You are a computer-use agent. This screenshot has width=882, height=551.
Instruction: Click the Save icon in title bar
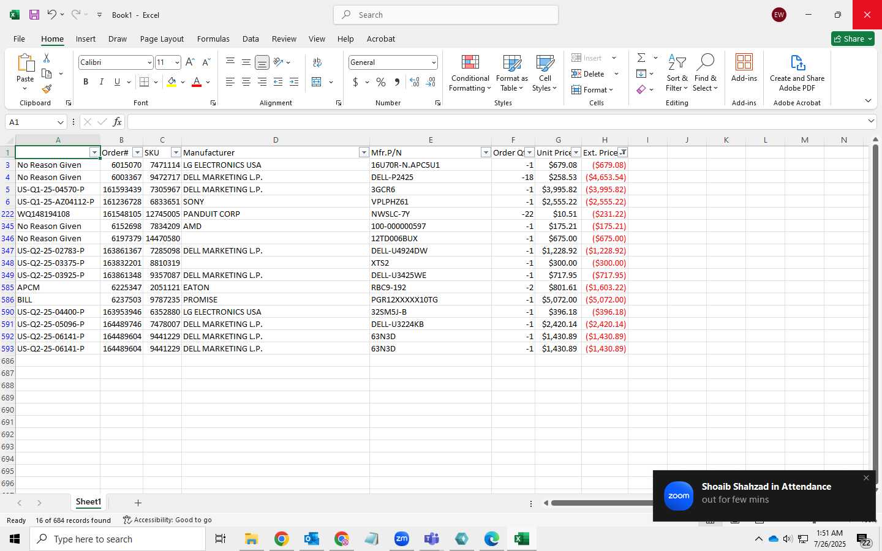pos(34,15)
